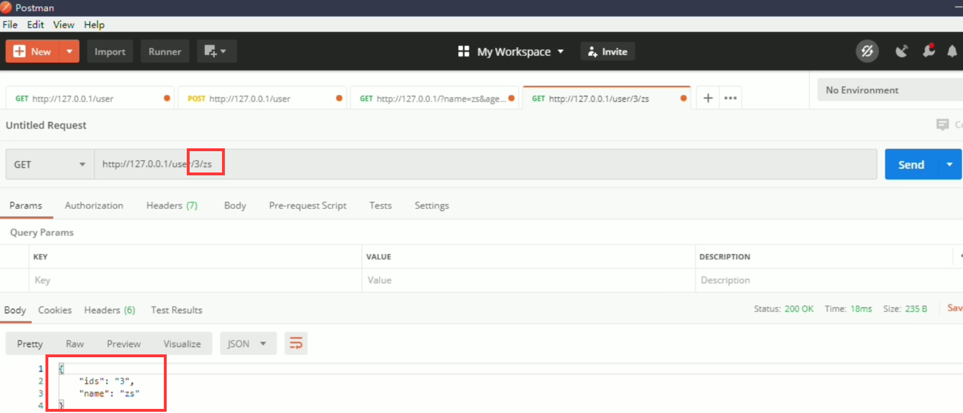This screenshot has width=963, height=413.
Task: Click the New button plus icon
Action: point(19,52)
